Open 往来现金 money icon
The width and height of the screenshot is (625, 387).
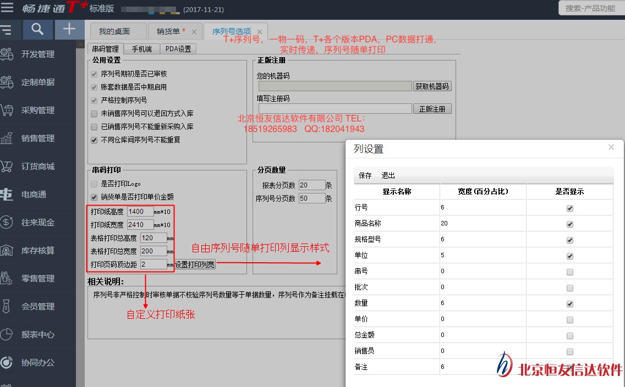point(7,223)
